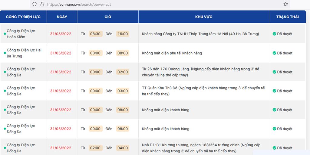Click the Tháp Trung tâm Hà Nội area text
Image resolution: width=310 pixels, height=155 pixels.
pos(200,34)
